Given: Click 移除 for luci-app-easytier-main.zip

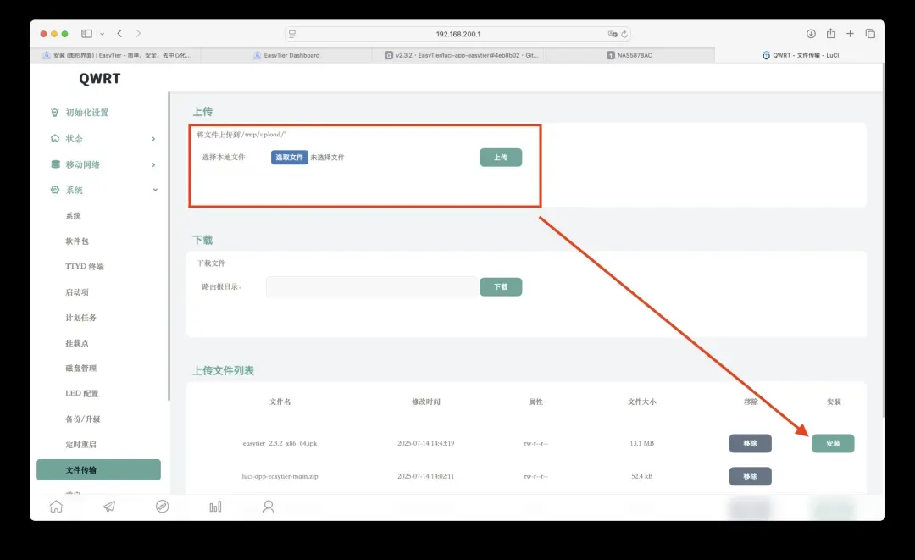Looking at the screenshot, I should (750, 476).
